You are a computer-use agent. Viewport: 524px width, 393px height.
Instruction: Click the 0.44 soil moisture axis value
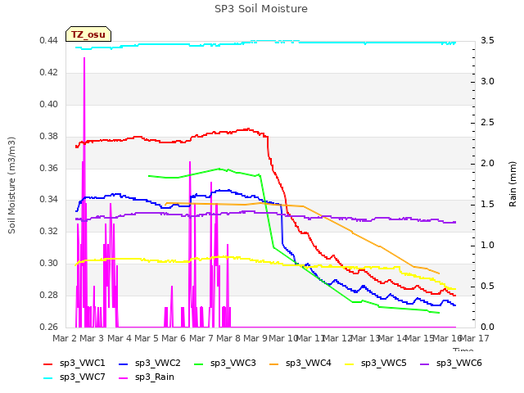pos(49,40)
